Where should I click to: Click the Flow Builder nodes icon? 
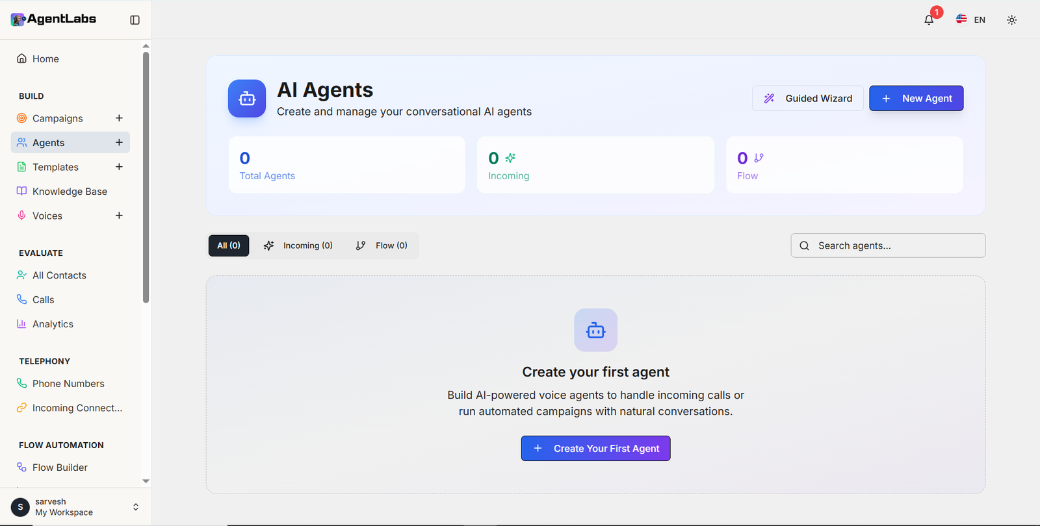coord(21,467)
